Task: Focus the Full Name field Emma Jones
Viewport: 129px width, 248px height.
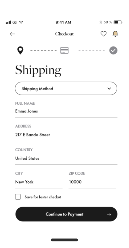Action: pyautogui.click(x=66, y=111)
